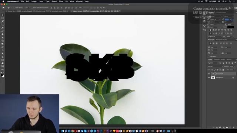Select the Clone Stamp tool

(3, 34)
